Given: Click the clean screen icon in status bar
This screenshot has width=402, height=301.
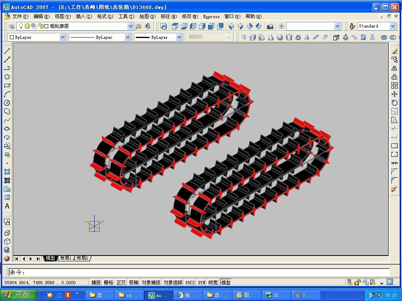Looking at the screenshot, I should point(390,282).
